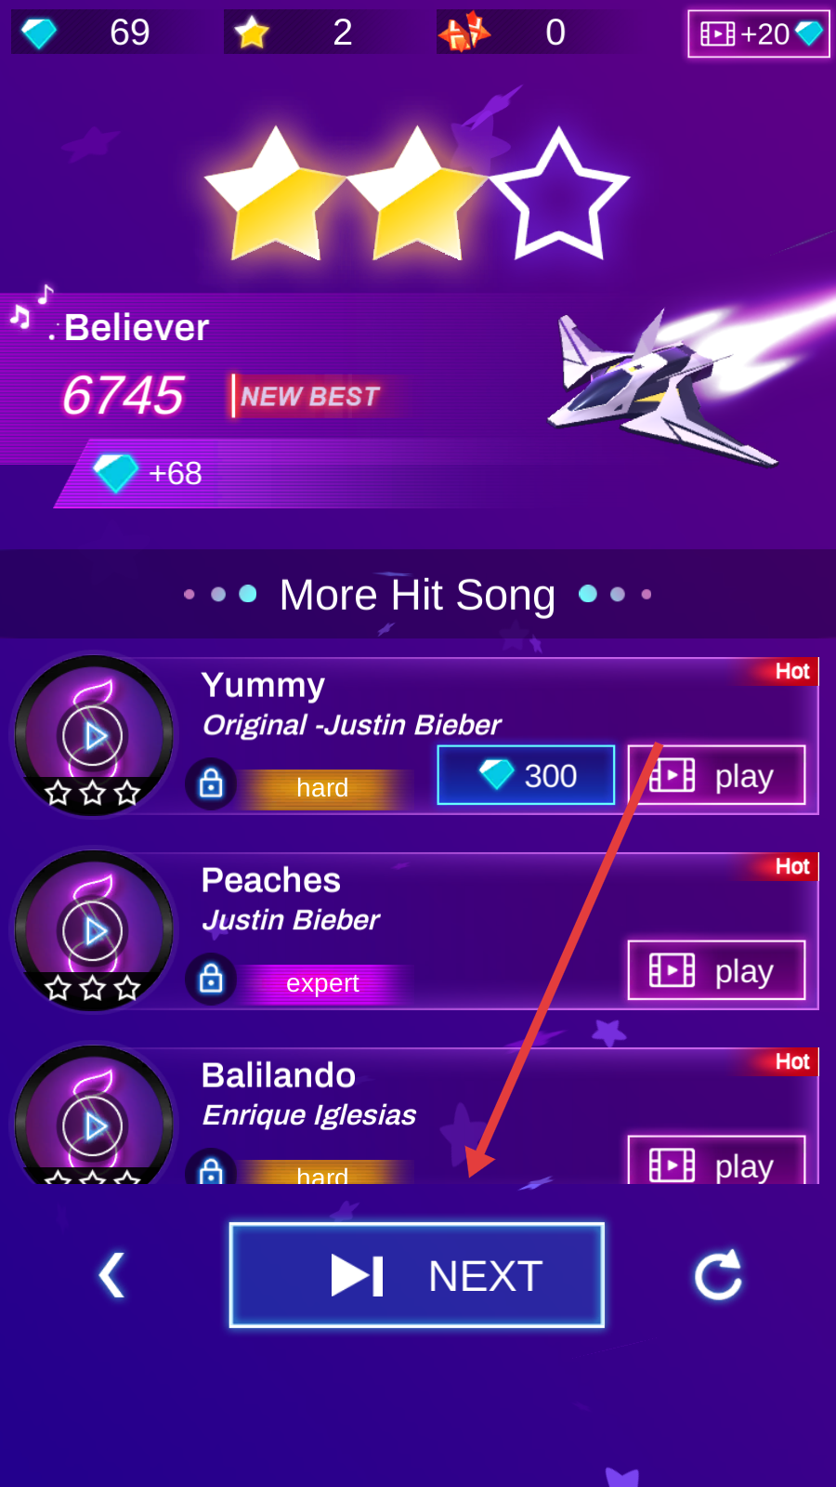
Task: Preview Yummy with its circular play icon
Action: point(93,735)
